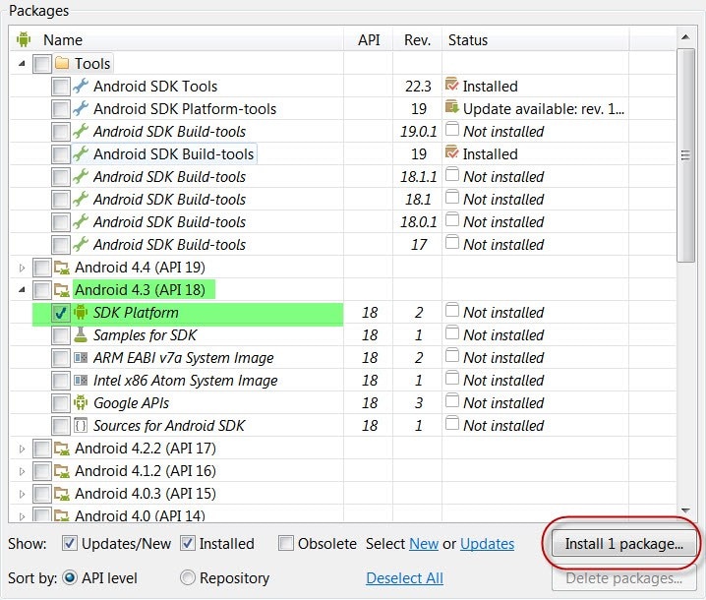Click green wrench icon of Build-tools rev 19

pyautogui.click(x=81, y=154)
